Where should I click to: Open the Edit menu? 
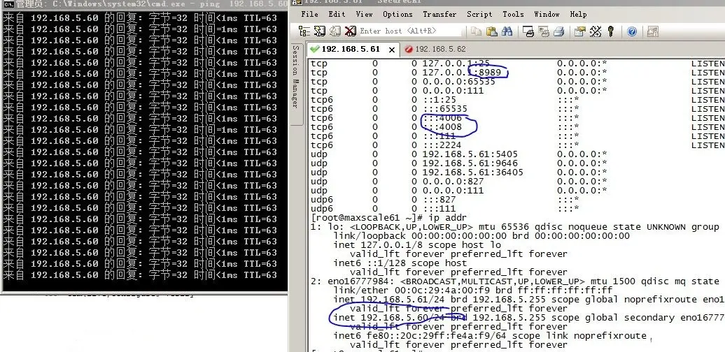click(337, 14)
